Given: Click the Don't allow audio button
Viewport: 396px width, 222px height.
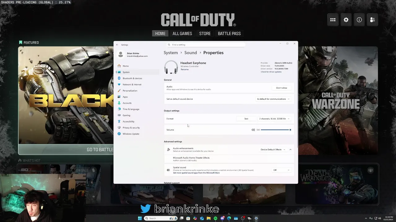Looking at the screenshot, I should [x=282, y=88].
